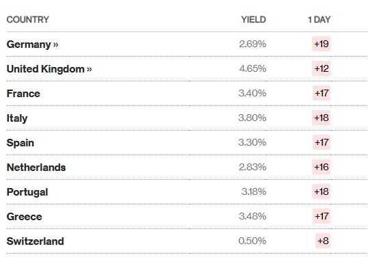The image size is (368, 266).
Task: Select the Portugal row name
Action: pos(27,192)
